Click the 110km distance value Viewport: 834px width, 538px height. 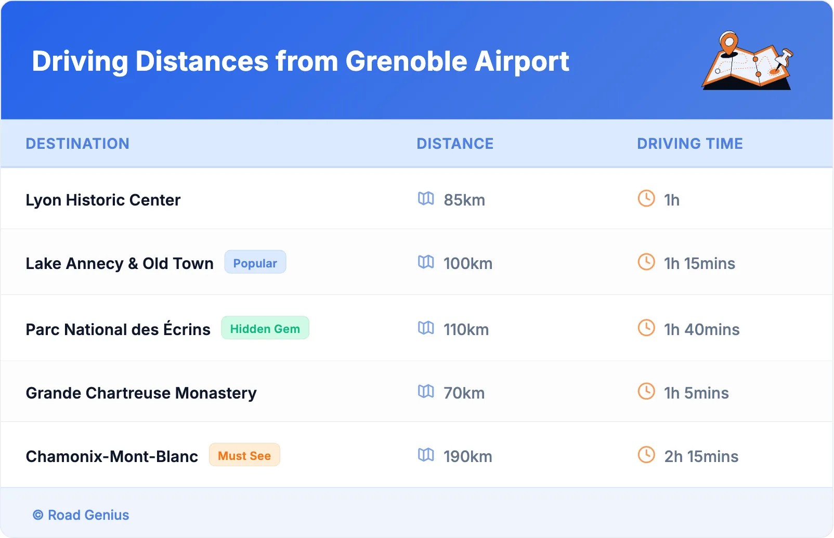coord(466,329)
